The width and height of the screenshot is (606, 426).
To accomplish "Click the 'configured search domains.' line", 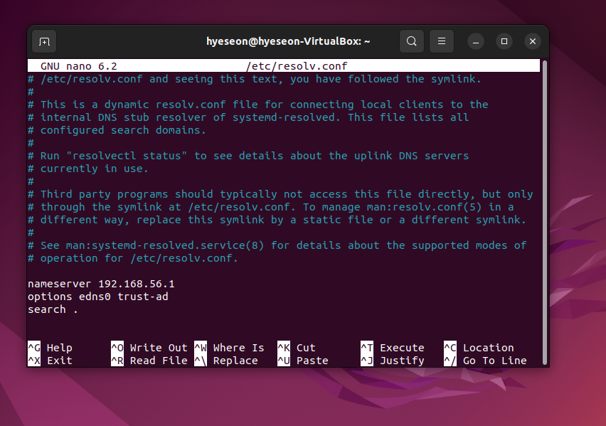I will (117, 130).
